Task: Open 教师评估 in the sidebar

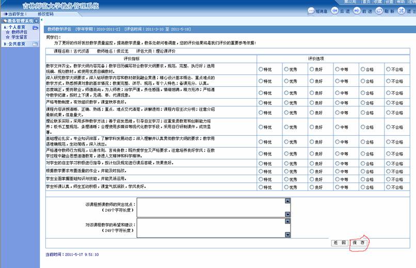Action: click(19, 32)
